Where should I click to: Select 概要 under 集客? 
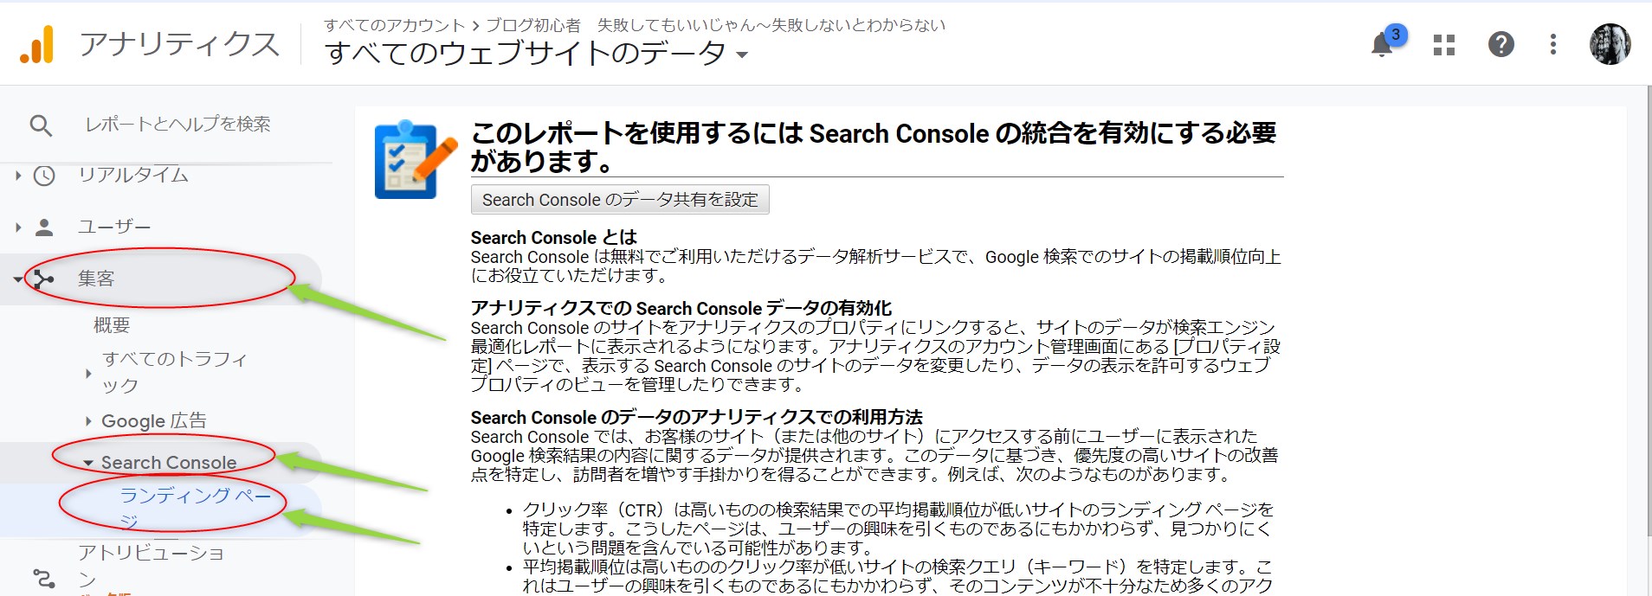[112, 325]
